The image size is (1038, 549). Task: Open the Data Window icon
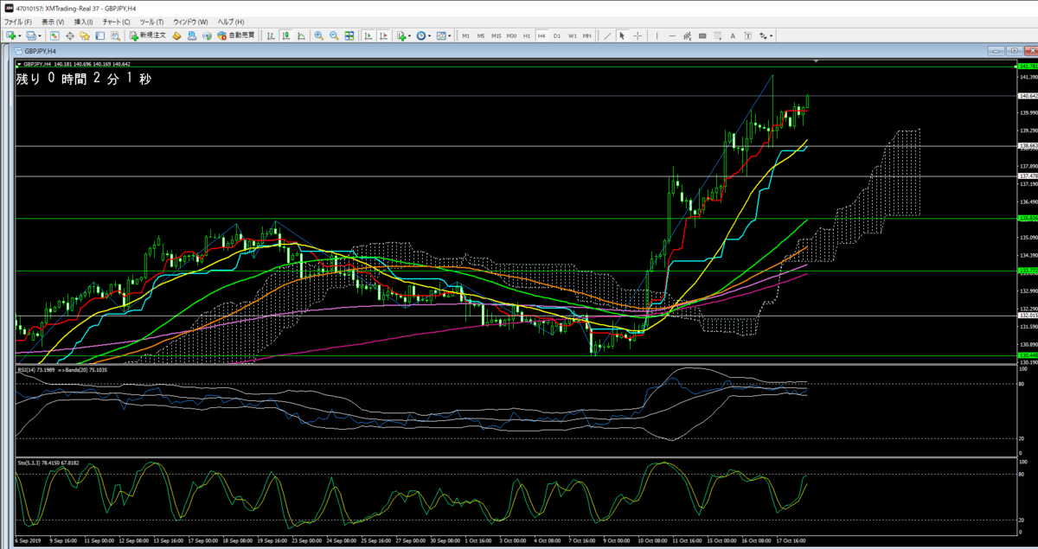point(69,35)
